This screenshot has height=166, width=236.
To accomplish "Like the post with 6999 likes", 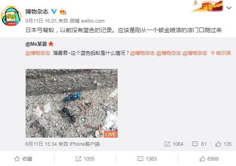I will coord(209,159).
